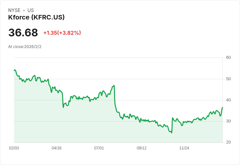This screenshot has width=240, height=165.
Task: Click the 50 value on the price axis
Action: click(x=229, y=79)
